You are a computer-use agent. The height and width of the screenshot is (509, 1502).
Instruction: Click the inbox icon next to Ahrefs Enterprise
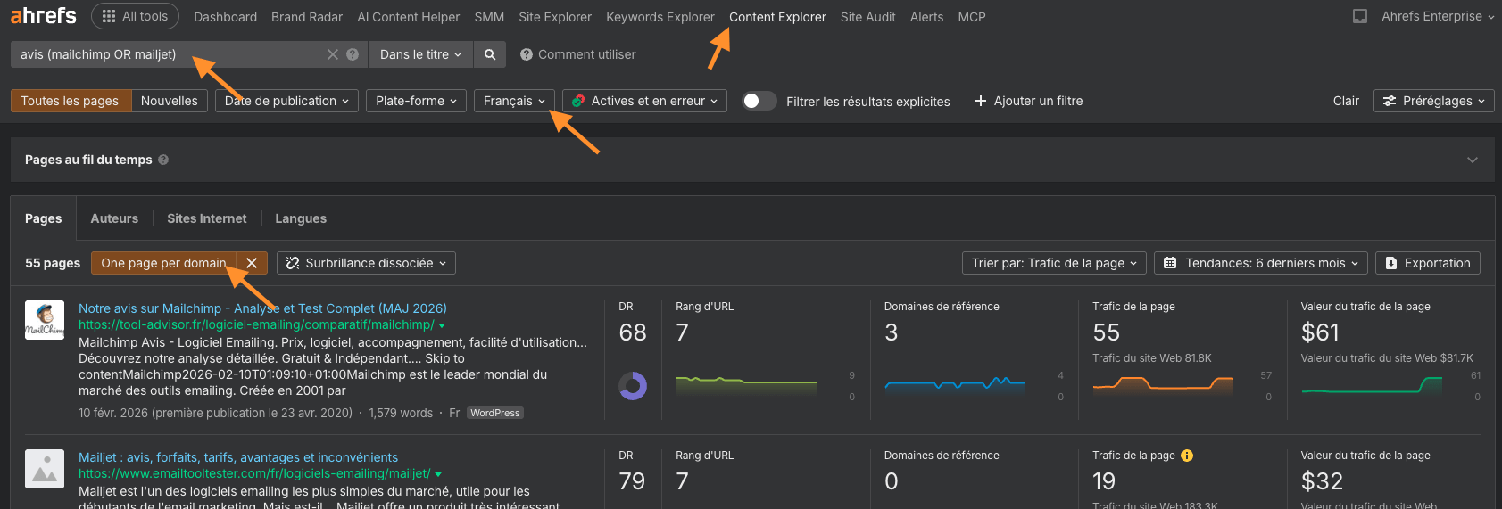click(1360, 16)
